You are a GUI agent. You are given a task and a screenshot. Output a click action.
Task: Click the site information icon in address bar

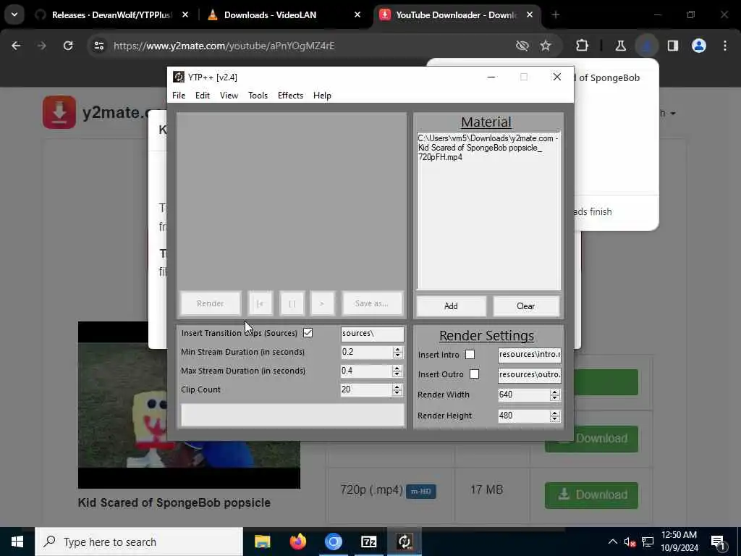(x=98, y=46)
